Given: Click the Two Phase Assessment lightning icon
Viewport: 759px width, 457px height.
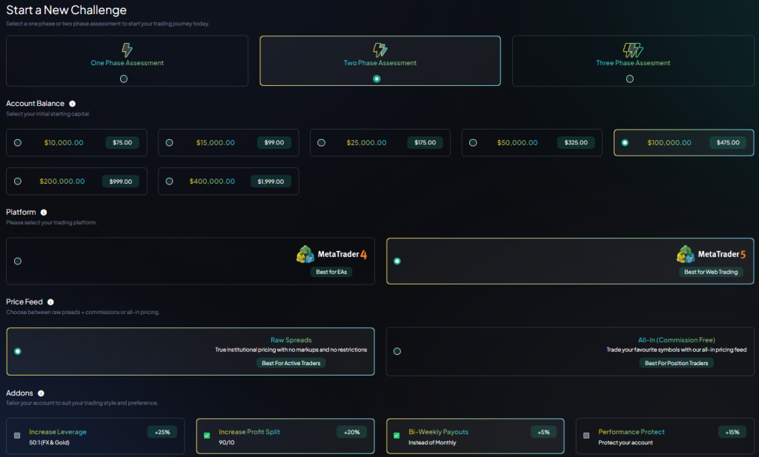Looking at the screenshot, I should 379,50.
